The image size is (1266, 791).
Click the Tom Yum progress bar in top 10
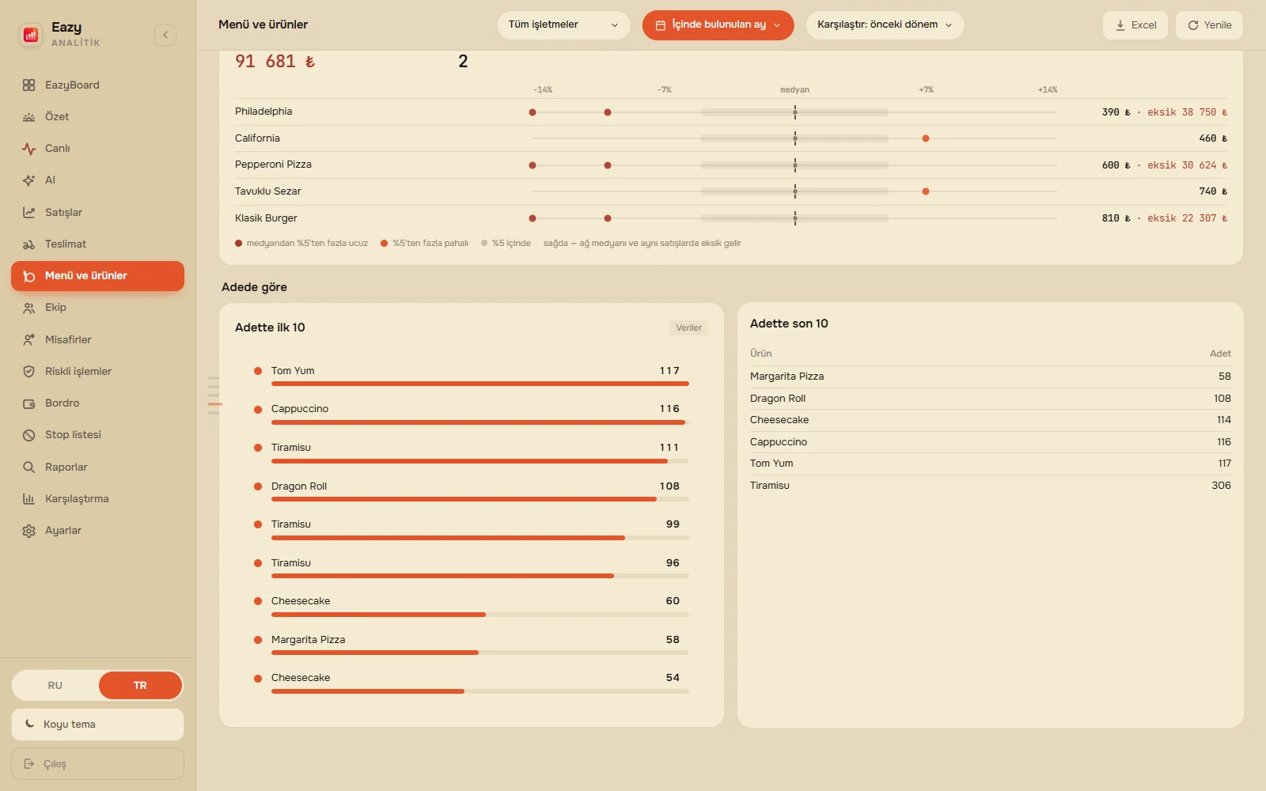[479, 384]
